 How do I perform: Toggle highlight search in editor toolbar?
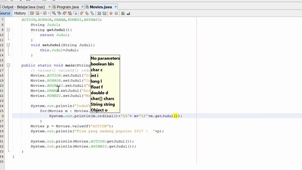point(70,13)
